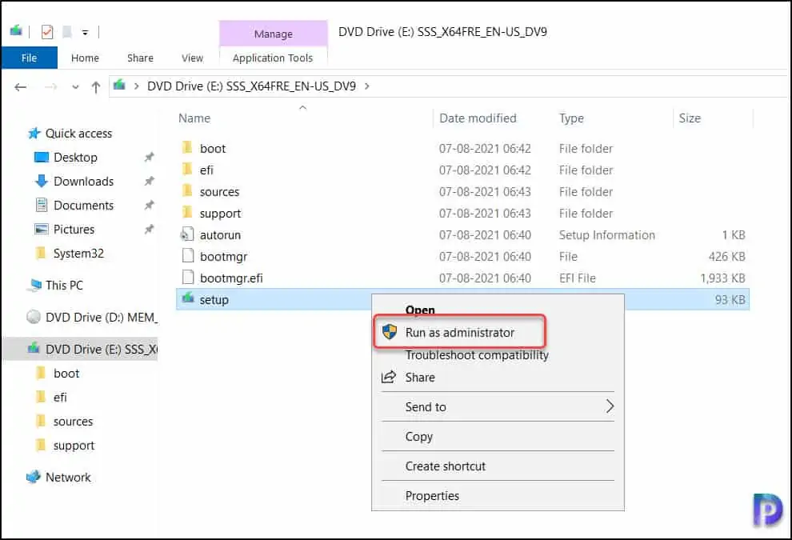Open the Customize Quick Access Toolbar dropdown
792x540 pixels.
[85, 32]
